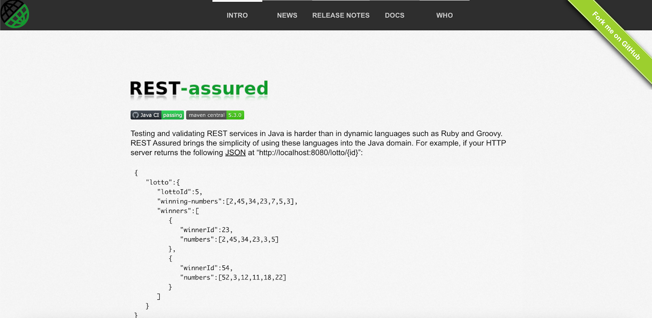Image resolution: width=652 pixels, height=318 pixels.
Task: Click the REST-assured globe logo icon
Action: coord(15,14)
